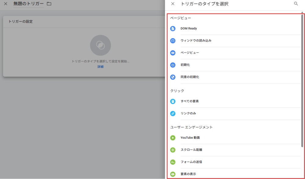Select the フォームの送信 form icon

click(x=173, y=162)
